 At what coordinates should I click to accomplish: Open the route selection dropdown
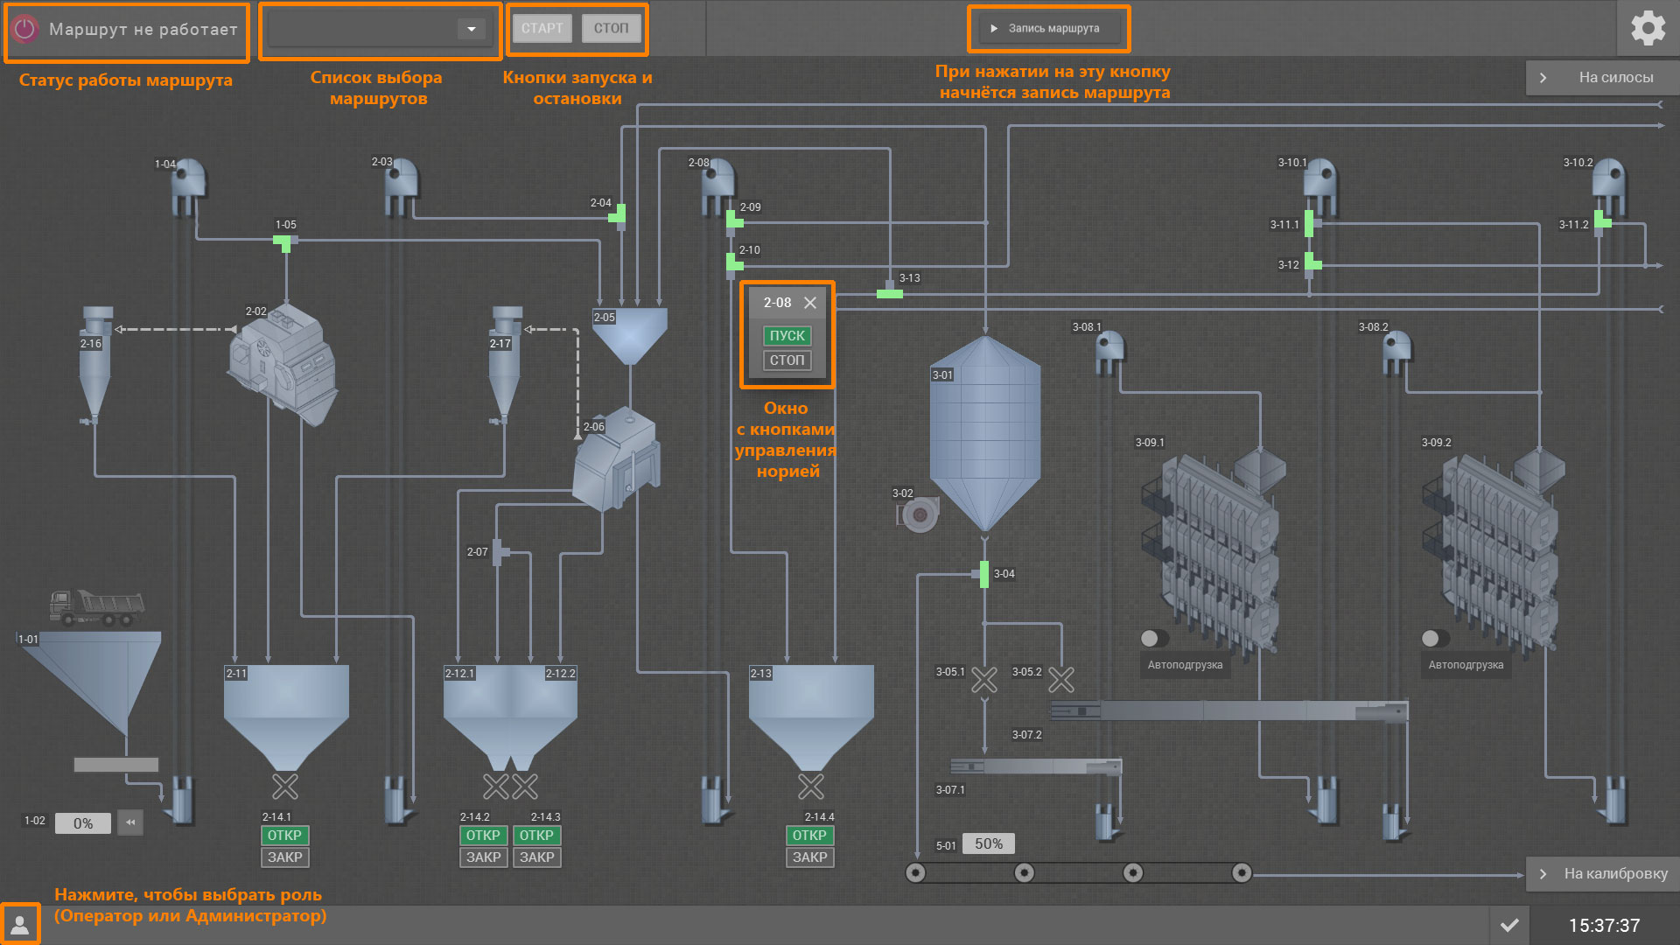click(471, 29)
